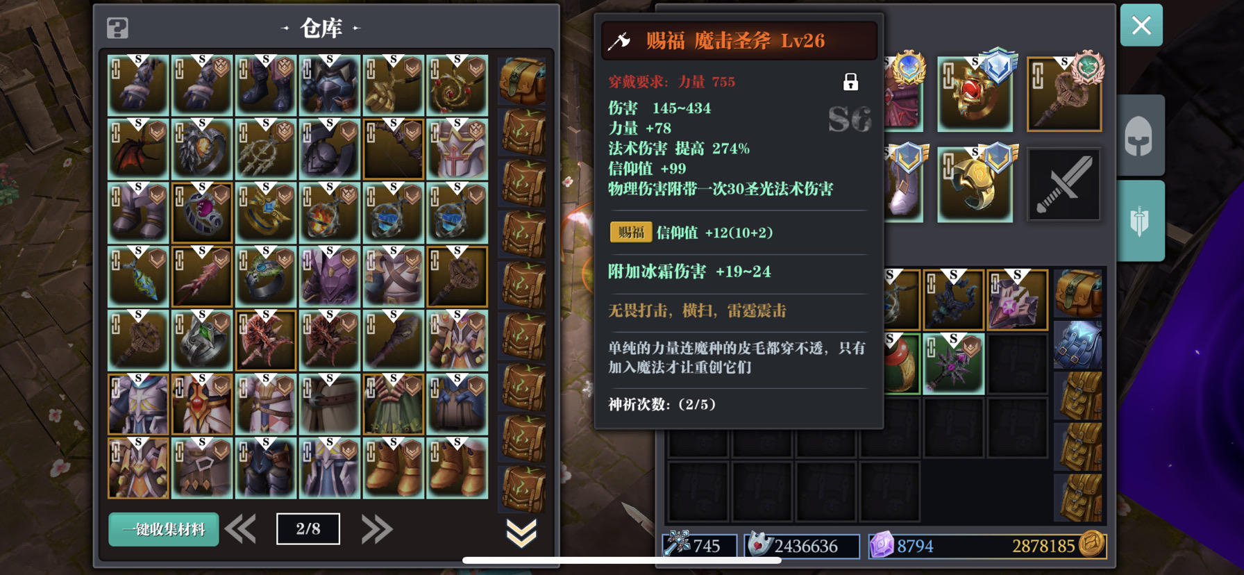Open the help question mark icon

(x=117, y=28)
